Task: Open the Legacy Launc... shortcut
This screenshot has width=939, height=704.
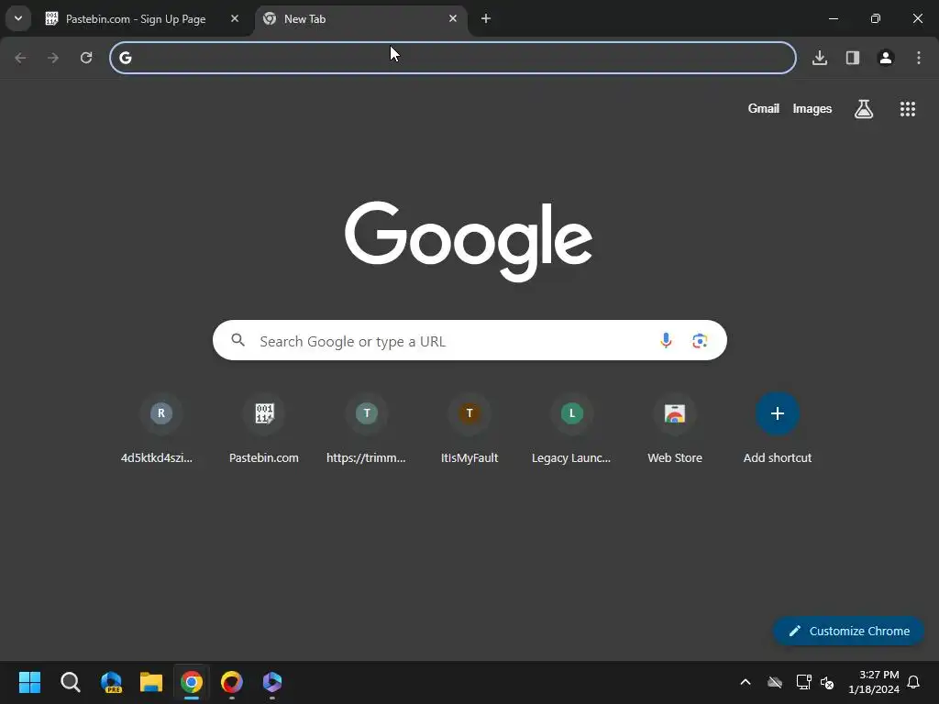Action: 572,429
